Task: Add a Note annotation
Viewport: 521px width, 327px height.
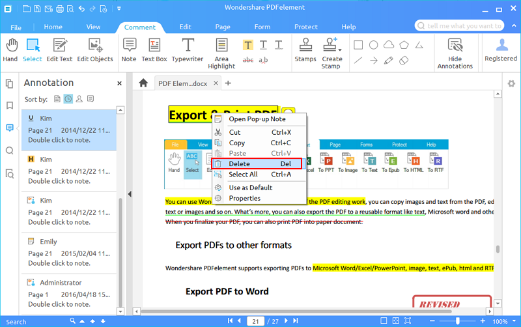Action: pyautogui.click(x=129, y=50)
